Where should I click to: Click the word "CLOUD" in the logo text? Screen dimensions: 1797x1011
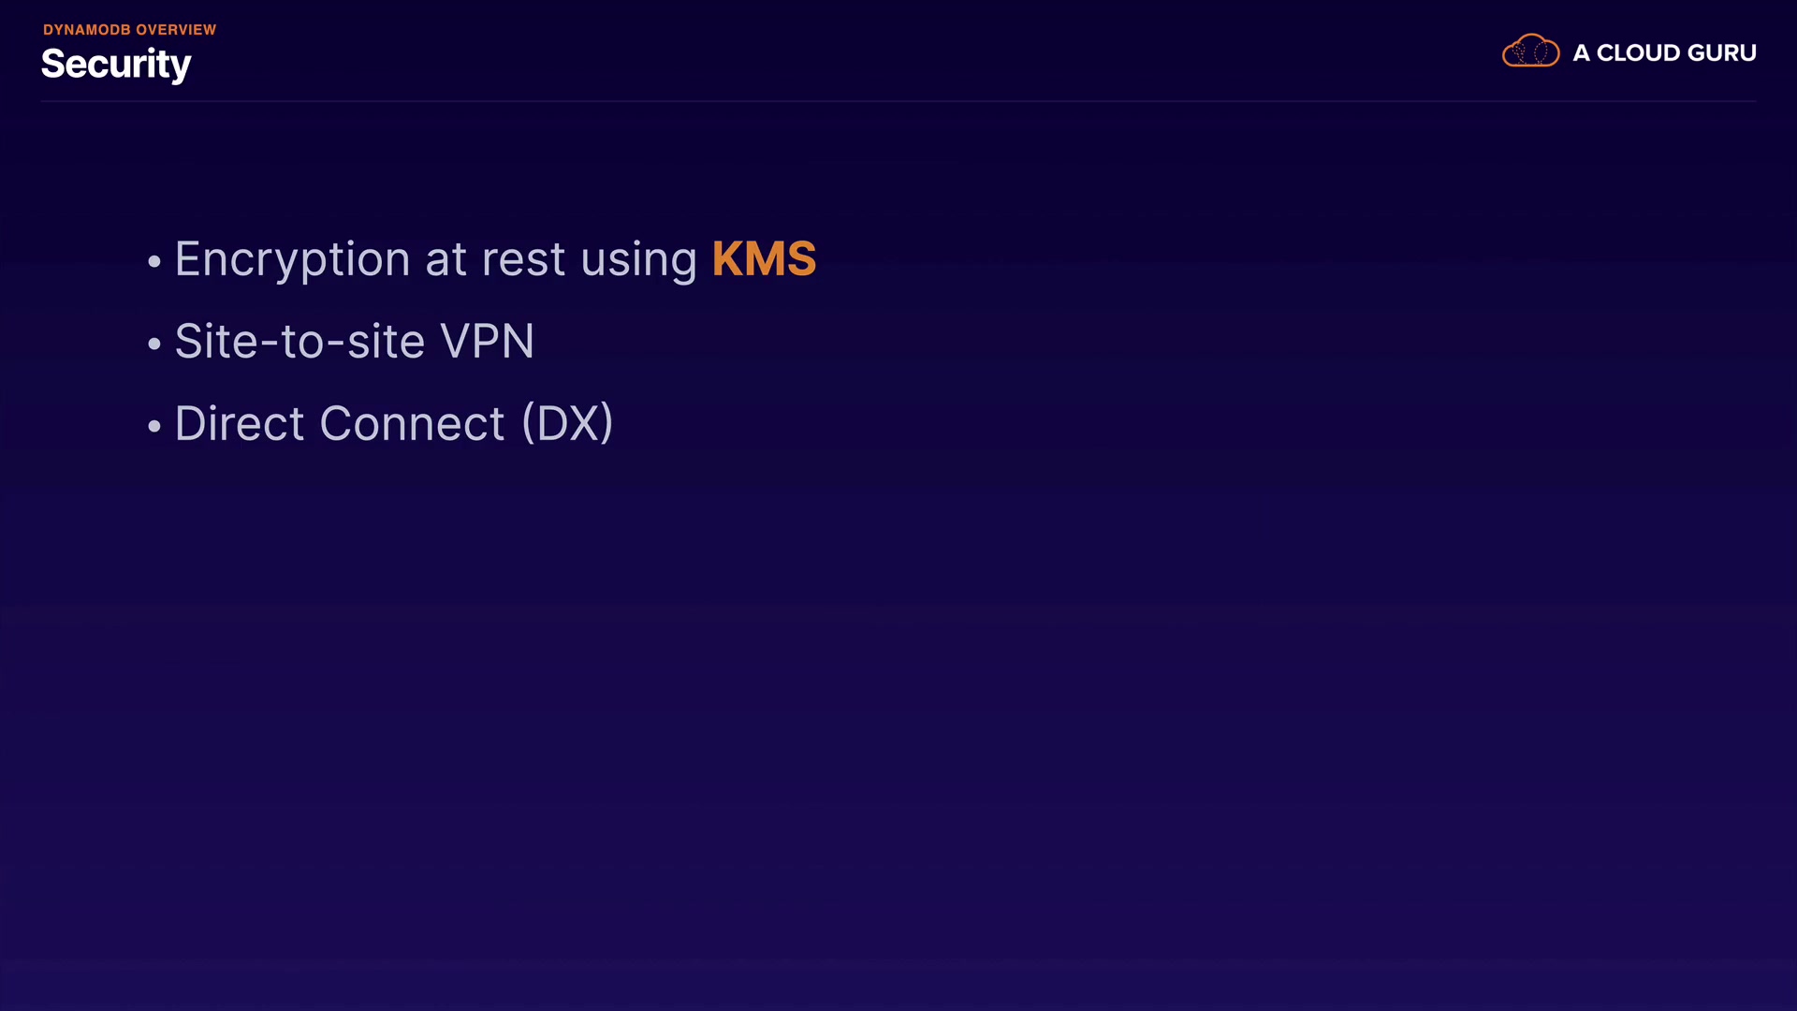1638,53
